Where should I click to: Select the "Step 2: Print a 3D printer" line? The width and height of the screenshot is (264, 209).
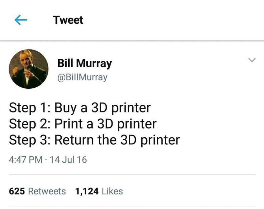pos(83,124)
